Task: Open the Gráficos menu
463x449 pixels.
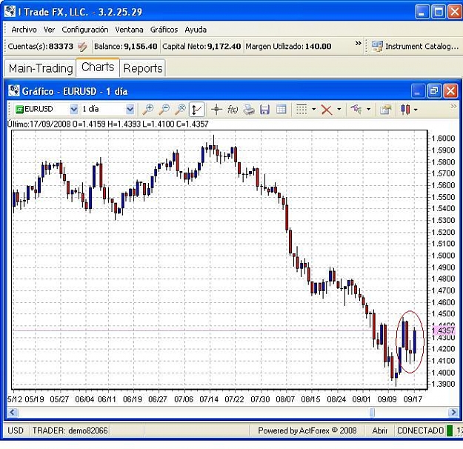Action: click(x=164, y=30)
